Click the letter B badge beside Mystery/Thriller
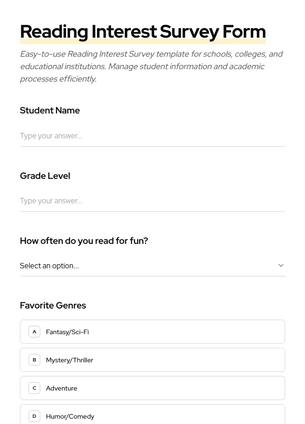305x424 pixels. coord(34,360)
